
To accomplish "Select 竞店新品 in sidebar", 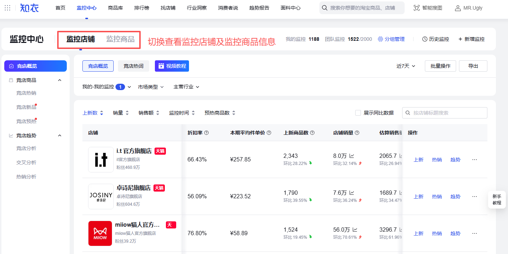I will pos(26,107).
